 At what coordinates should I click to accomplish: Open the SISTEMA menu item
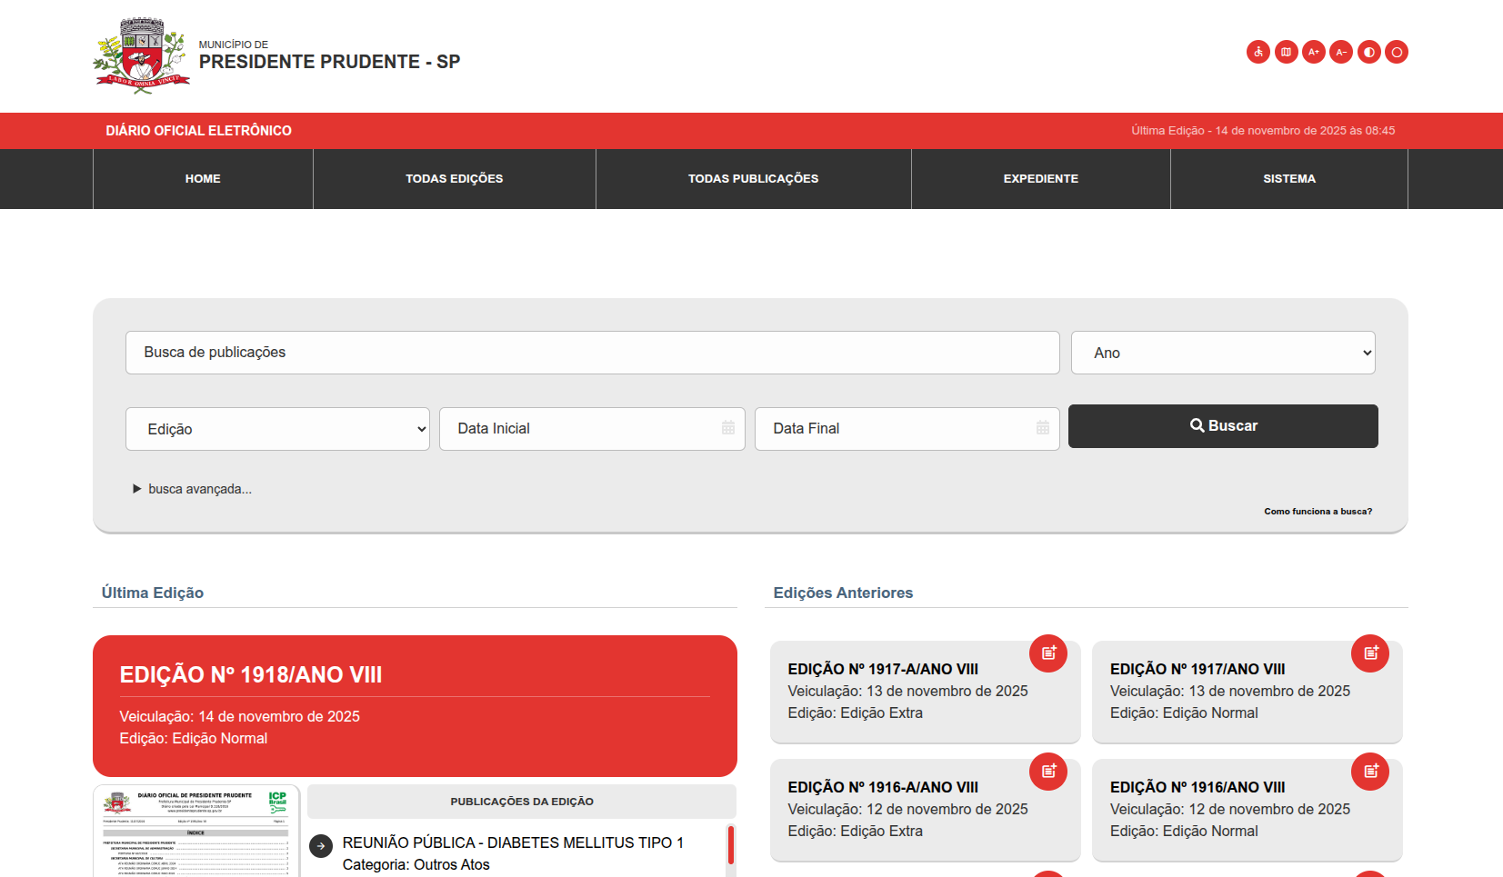point(1289,179)
